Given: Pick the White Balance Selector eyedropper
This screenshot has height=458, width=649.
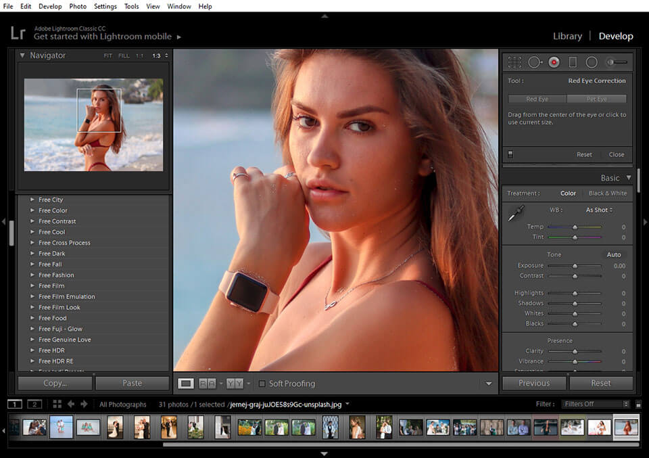Looking at the screenshot, I should pyautogui.click(x=516, y=214).
